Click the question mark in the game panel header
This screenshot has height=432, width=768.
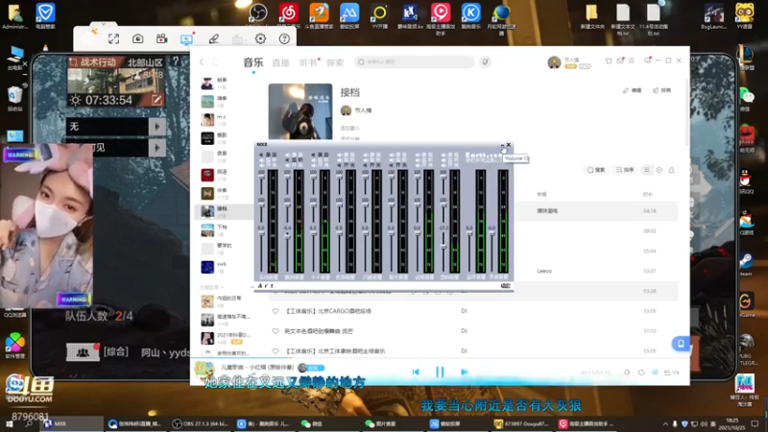[x=176, y=61]
